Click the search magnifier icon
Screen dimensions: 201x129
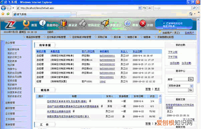click(x=194, y=8)
